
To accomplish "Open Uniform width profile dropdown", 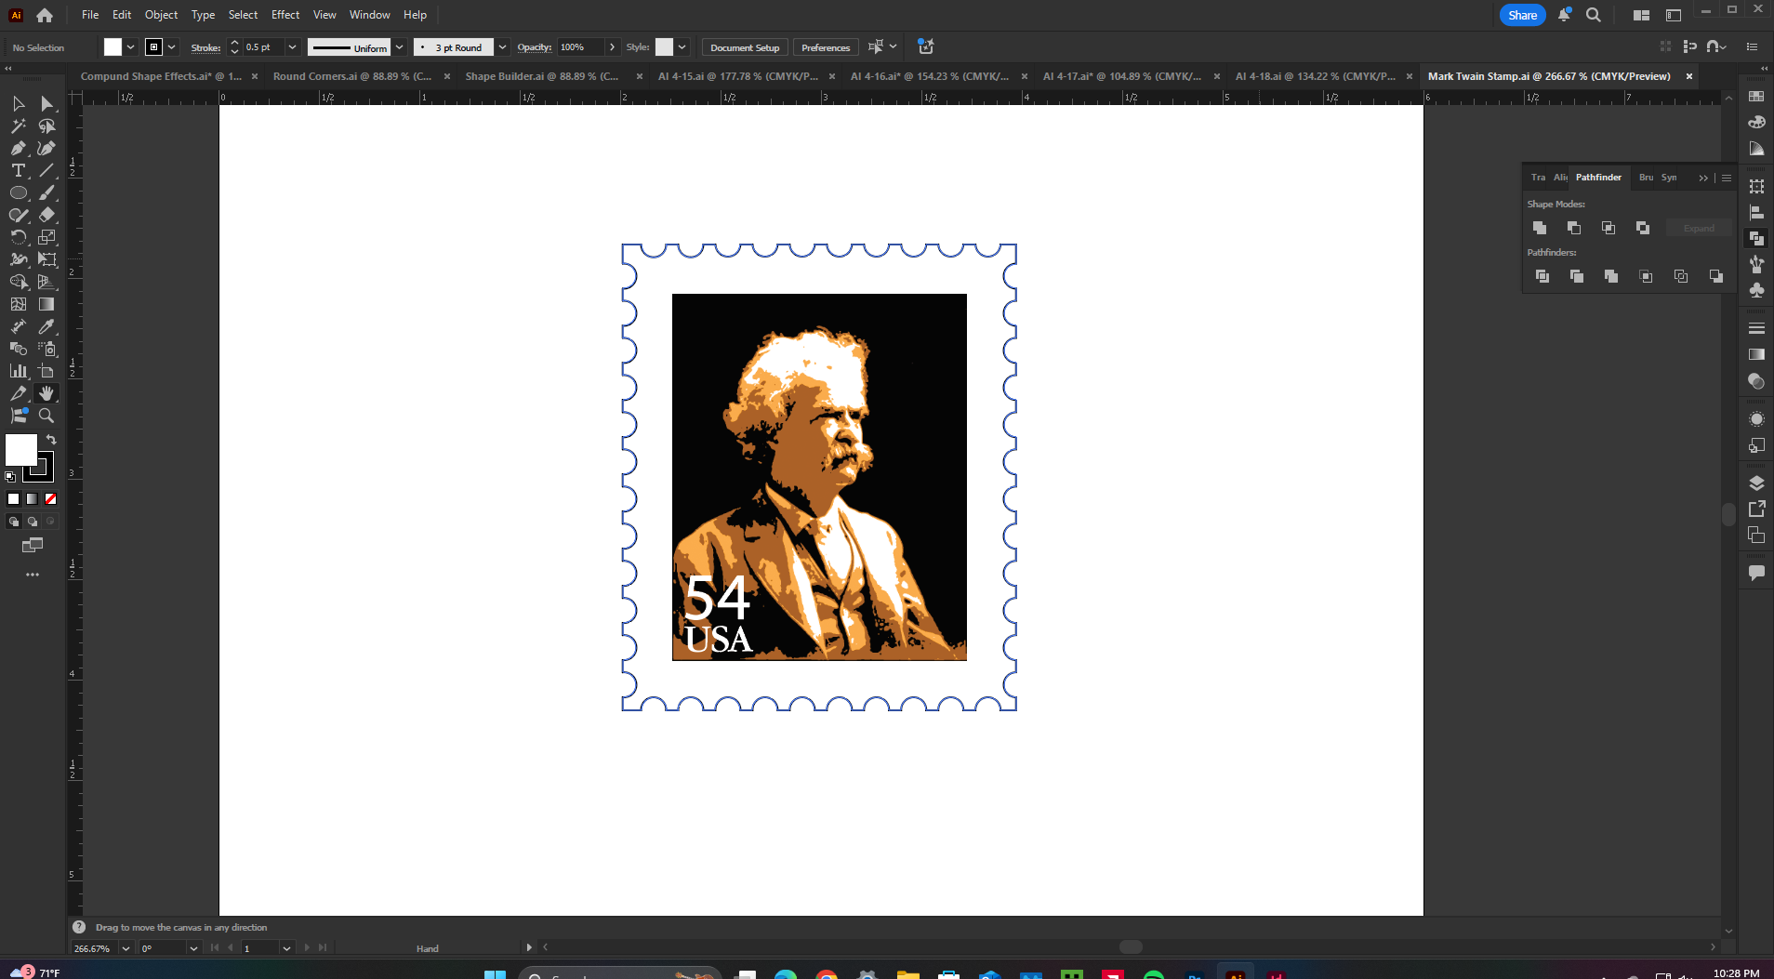I will [400, 47].
